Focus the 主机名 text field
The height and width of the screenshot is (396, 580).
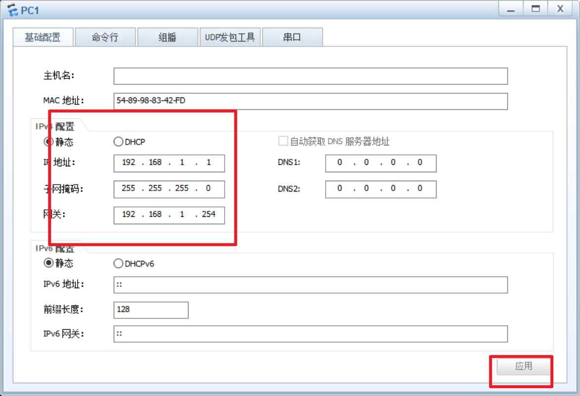point(310,76)
